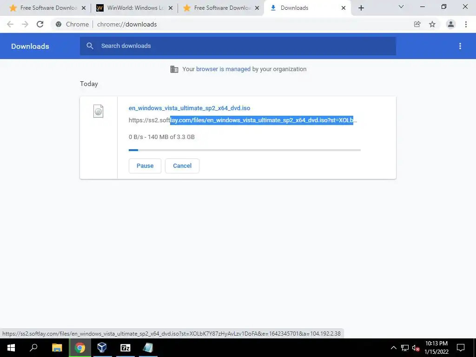Select the Downloads tab
Viewport: 476px width, 357px height.
point(308,8)
